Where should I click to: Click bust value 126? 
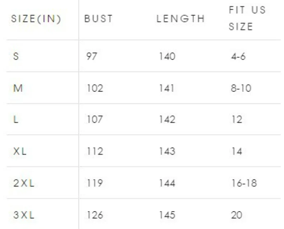[95, 215]
